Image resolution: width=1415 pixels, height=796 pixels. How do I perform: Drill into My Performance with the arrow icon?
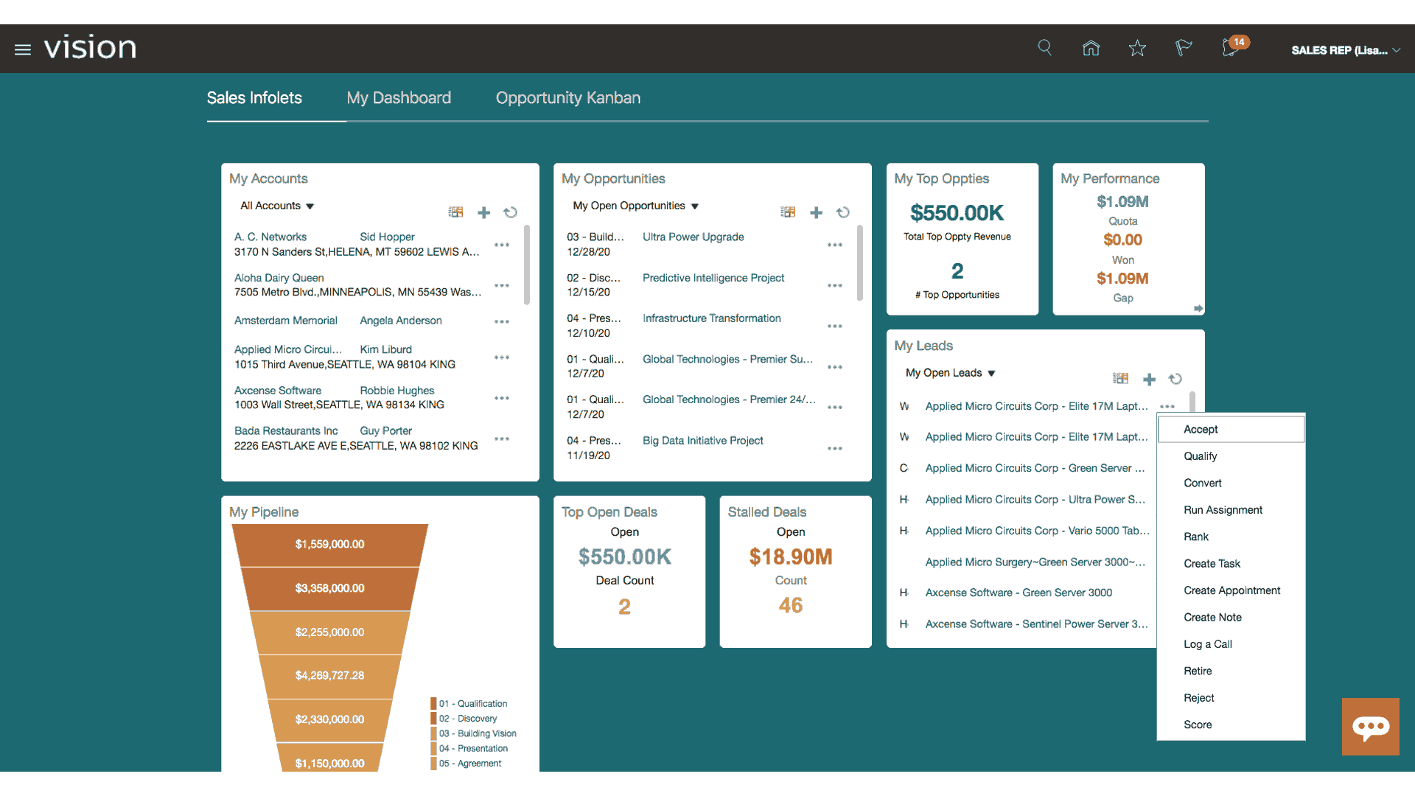coord(1198,308)
